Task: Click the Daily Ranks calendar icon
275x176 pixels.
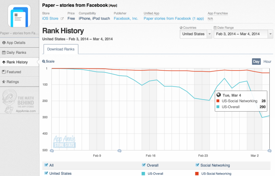Action: pos(4,53)
